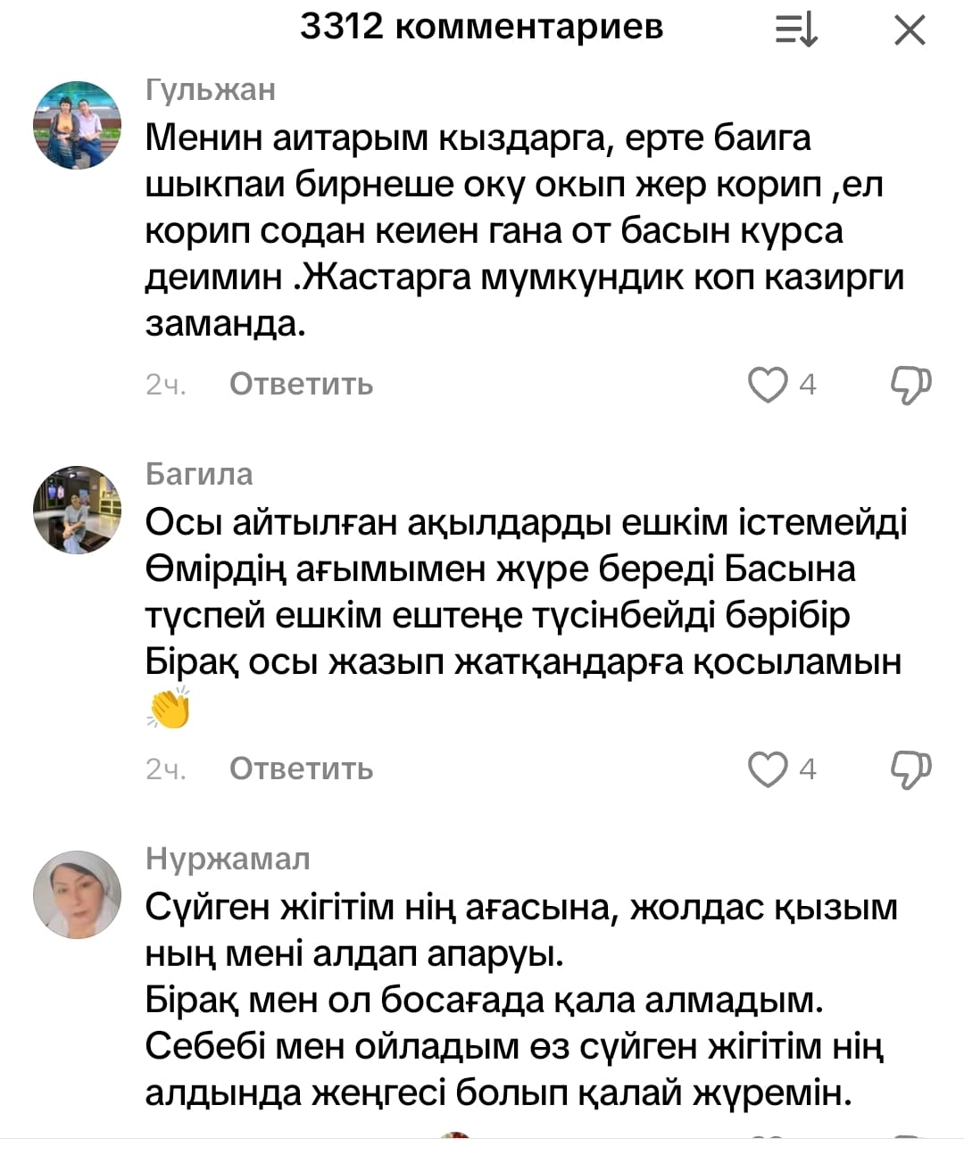Tap the username Гульжан

pos(211,89)
